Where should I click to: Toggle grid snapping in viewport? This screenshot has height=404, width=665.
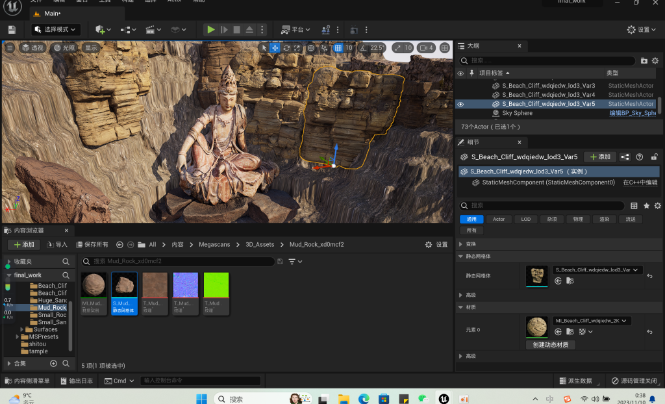(338, 48)
